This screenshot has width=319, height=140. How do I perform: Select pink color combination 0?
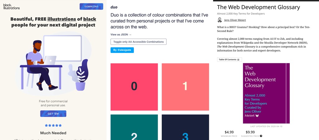134,87
